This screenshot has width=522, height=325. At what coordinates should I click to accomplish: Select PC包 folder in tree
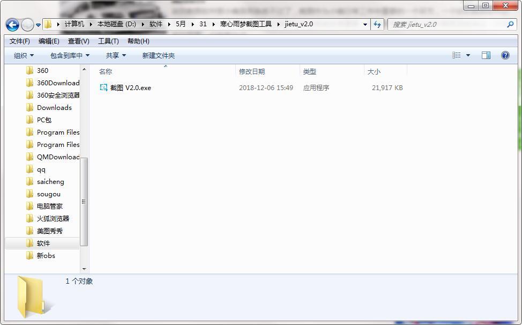(x=44, y=120)
